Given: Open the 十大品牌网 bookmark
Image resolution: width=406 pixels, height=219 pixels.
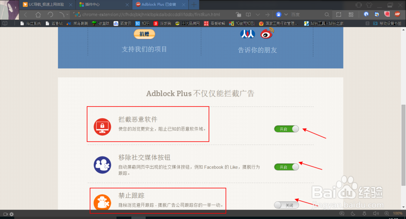Looking at the screenshot, I should [x=188, y=23].
